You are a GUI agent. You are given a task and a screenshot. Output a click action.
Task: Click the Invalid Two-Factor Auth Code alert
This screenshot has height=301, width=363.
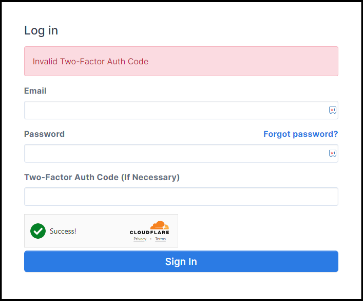[x=181, y=61]
